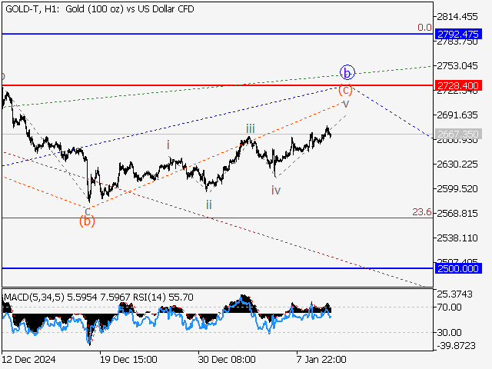492x369 pixels.
Task: Click the red 2728.400 price tag
Action: tap(458, 85)
